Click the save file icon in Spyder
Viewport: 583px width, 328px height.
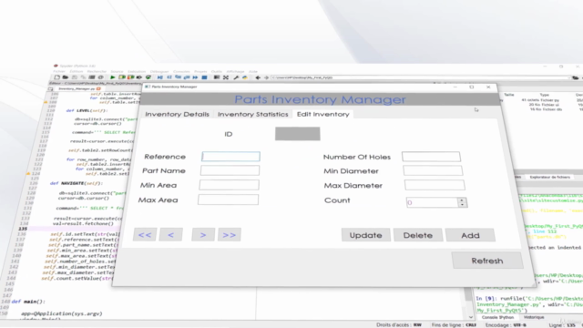pyautogui.click(x=75, y=77)
